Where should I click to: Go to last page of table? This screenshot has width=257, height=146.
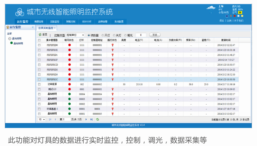(x=91, y=120)
